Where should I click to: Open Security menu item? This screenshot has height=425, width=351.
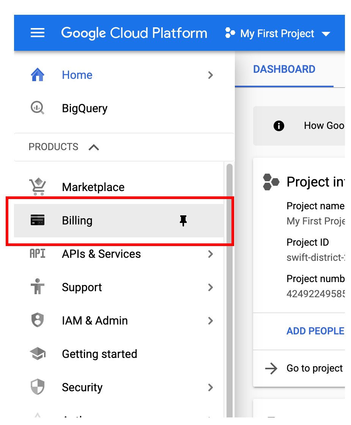[x=82, y=387]
